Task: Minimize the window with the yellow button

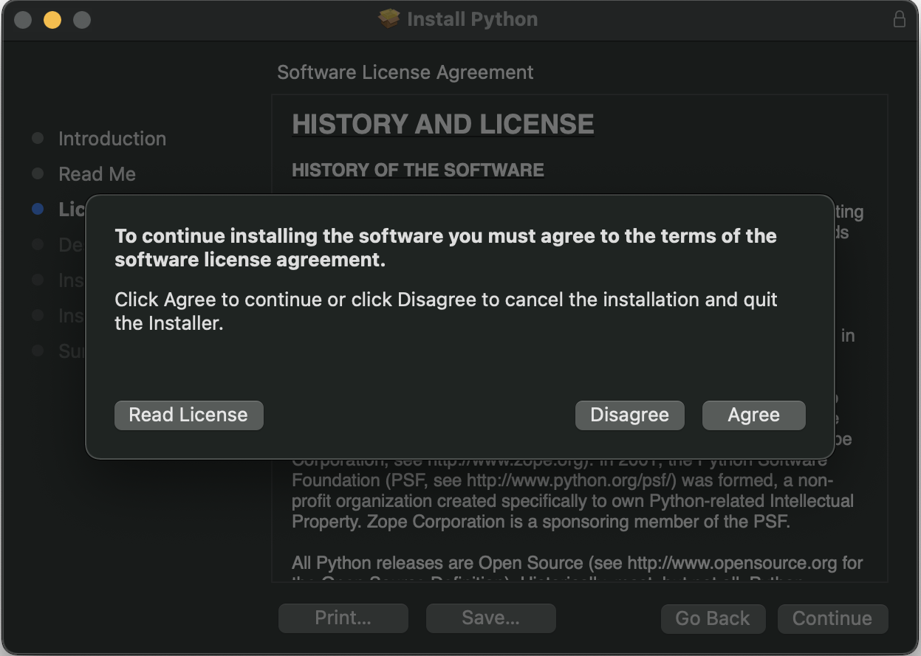Action: pos(52,20)
